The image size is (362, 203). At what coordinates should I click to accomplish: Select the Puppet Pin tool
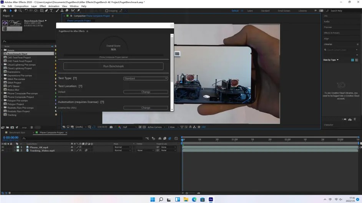point(78,11)
